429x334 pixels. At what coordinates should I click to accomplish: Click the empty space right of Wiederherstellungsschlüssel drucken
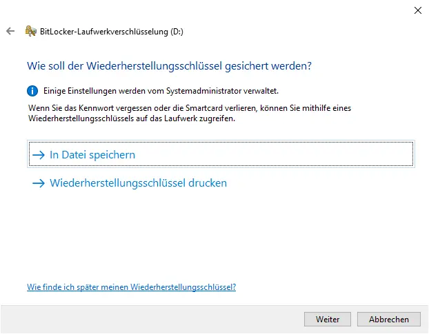[317, 183]
